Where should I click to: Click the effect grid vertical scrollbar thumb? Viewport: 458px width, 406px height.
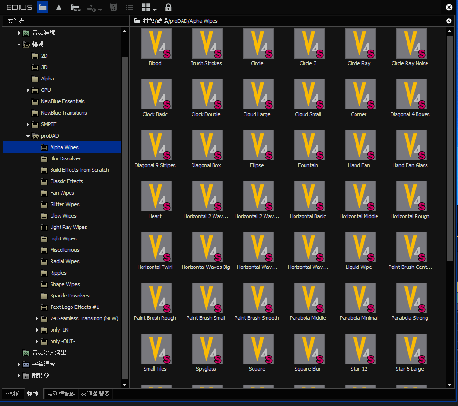pos(449,149)
